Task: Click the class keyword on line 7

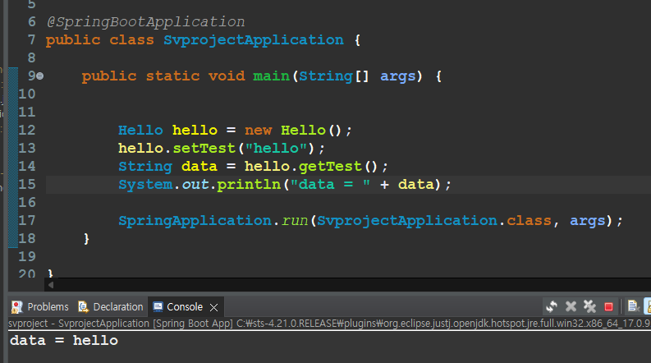Action: pos(131,40)
